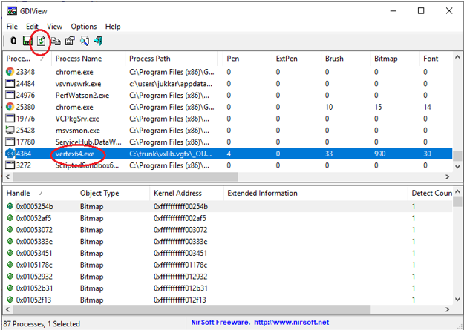Click the Copy selected items icon
This screenshot has width=467, height=330.
click(x=56, y=42)
